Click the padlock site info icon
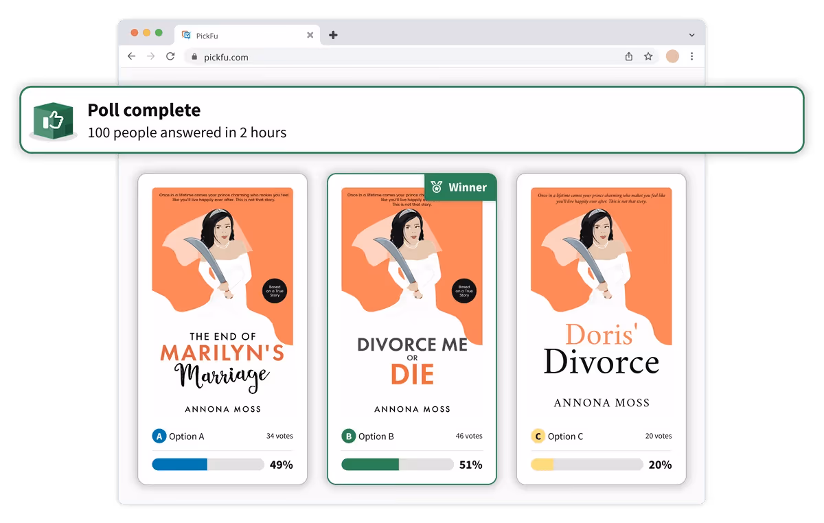The image size is (824, 523). (194, 57)
